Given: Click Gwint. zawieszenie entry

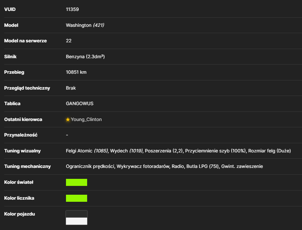Looking at the screenshot, I should point(242,167).
